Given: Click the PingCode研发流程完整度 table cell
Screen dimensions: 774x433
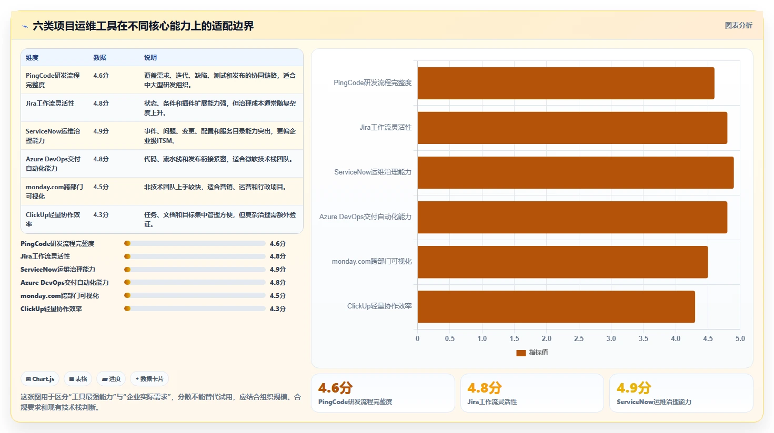Looking at the screenshot, I should pos(55,80).
